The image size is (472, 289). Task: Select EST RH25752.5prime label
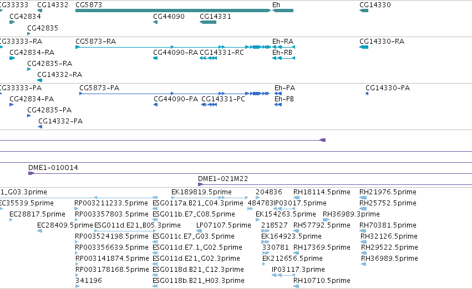coord(388,203)
